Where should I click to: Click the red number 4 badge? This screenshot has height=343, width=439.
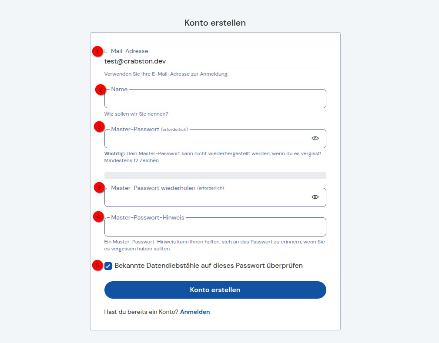98,216
